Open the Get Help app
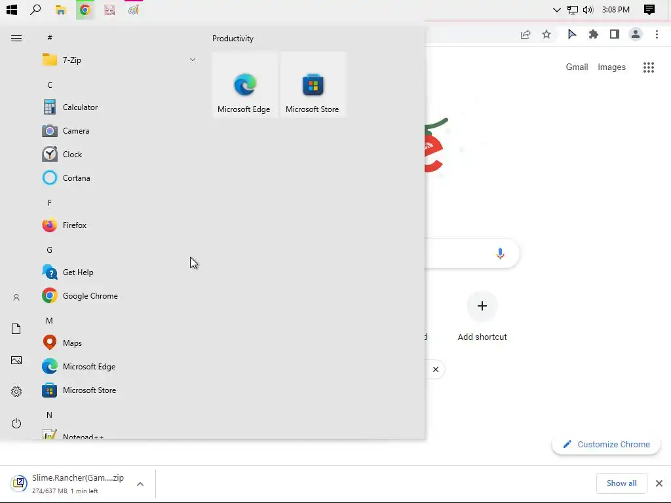The image size is (671, 503). click(119, 272)
